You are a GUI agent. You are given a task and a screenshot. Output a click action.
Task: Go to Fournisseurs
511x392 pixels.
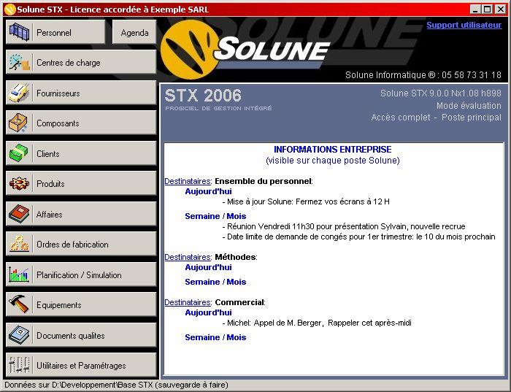tap(81, 93)
